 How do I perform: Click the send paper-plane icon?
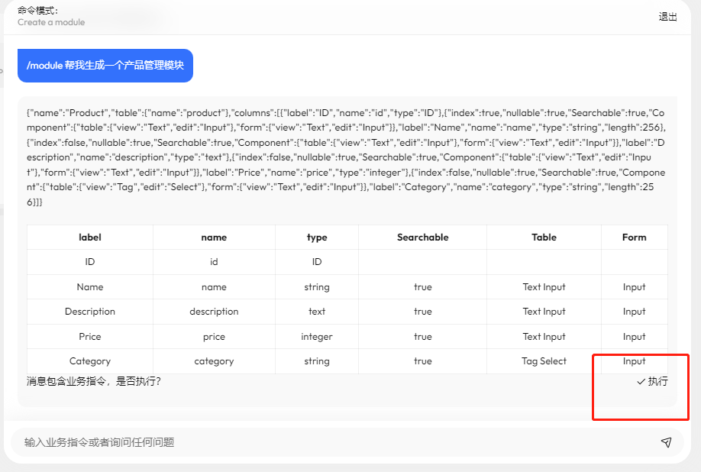click(x=666, y=442)
